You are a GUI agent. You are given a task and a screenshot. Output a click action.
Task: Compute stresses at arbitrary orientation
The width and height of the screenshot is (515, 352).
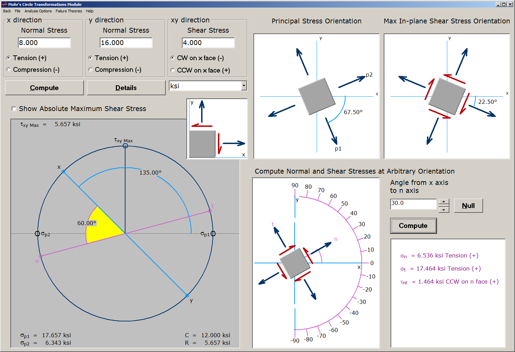[413, 226]
